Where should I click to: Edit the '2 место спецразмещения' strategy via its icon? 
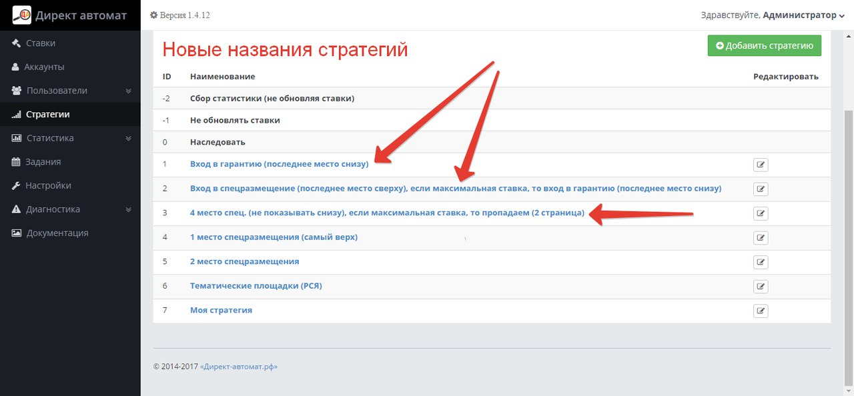[x=761, y=262]
